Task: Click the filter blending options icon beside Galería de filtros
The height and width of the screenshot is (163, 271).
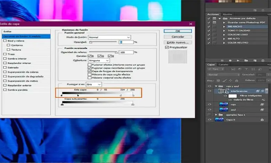Action: click(263, 100)
